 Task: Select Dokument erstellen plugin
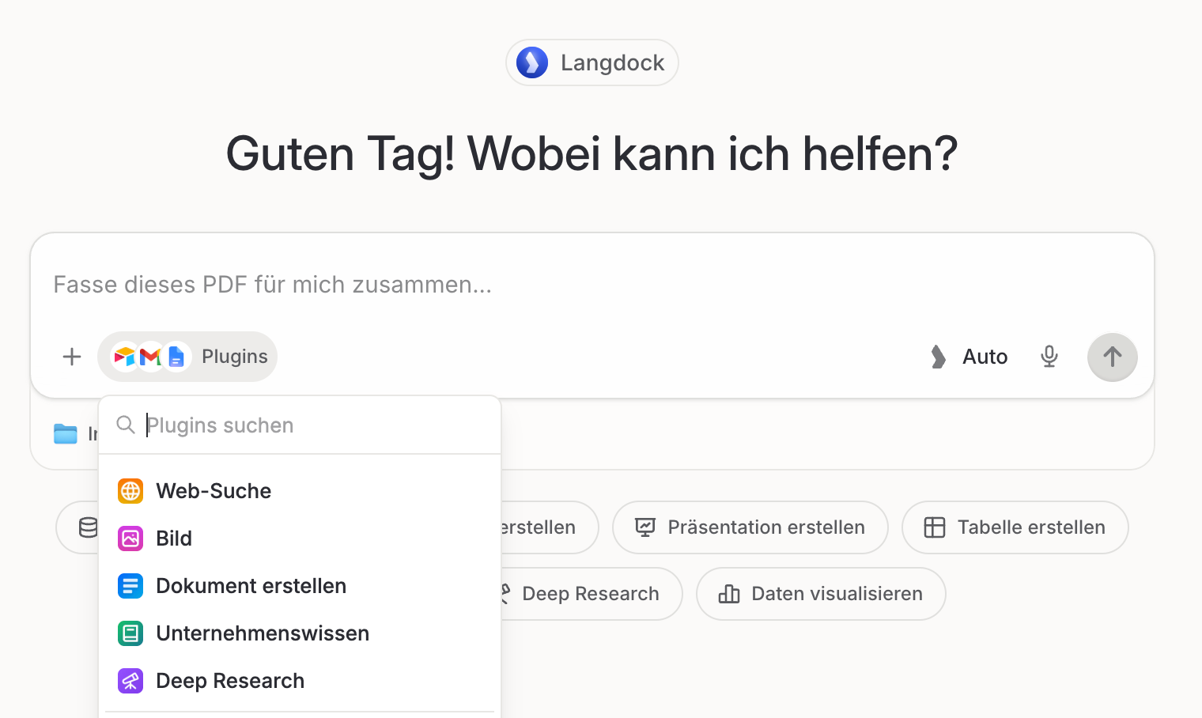pos(300,586)
